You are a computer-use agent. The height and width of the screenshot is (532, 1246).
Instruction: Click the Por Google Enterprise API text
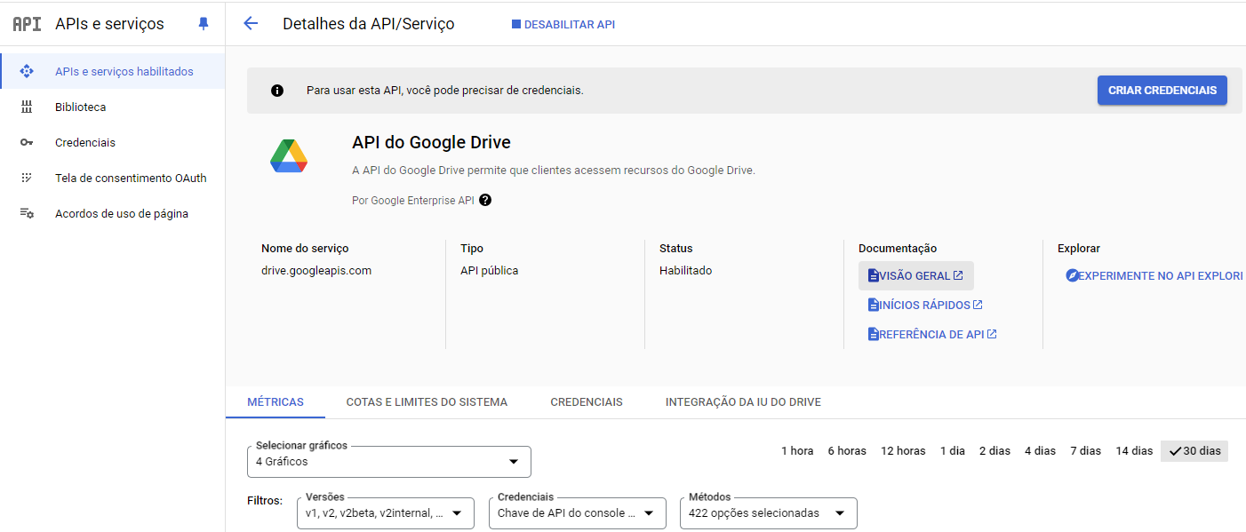pyautogui.click(x=413, y=200)
